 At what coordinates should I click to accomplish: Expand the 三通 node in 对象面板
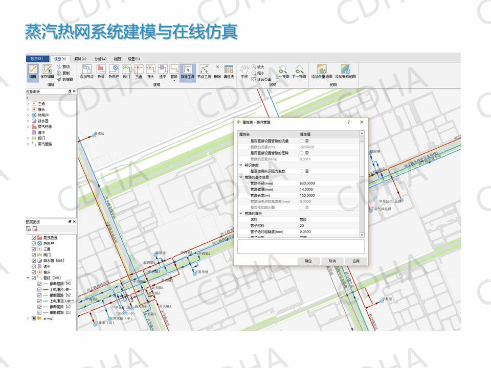coord(28,104)
